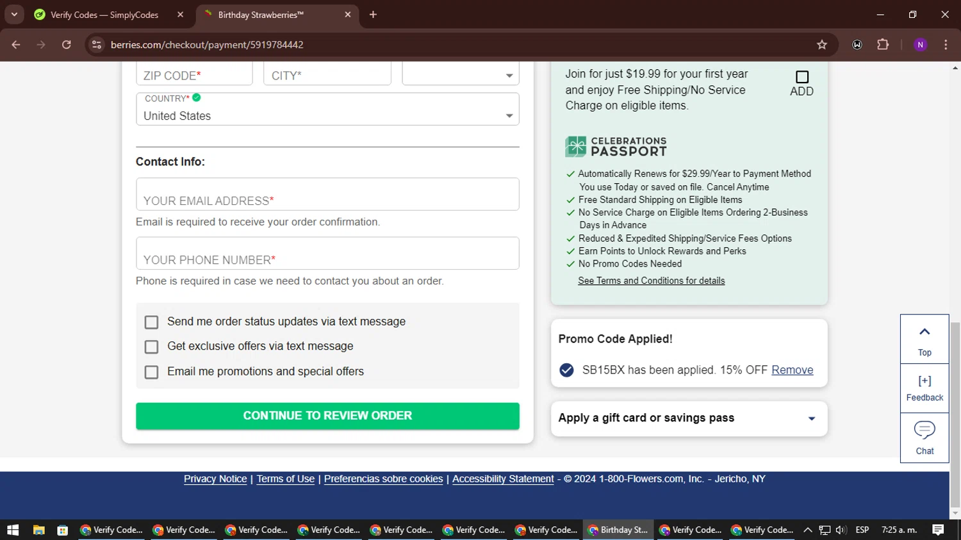This screenshot has width=961, height=540.
Task: Open Chrome three-dot menu
Action: tap(946, 45)
